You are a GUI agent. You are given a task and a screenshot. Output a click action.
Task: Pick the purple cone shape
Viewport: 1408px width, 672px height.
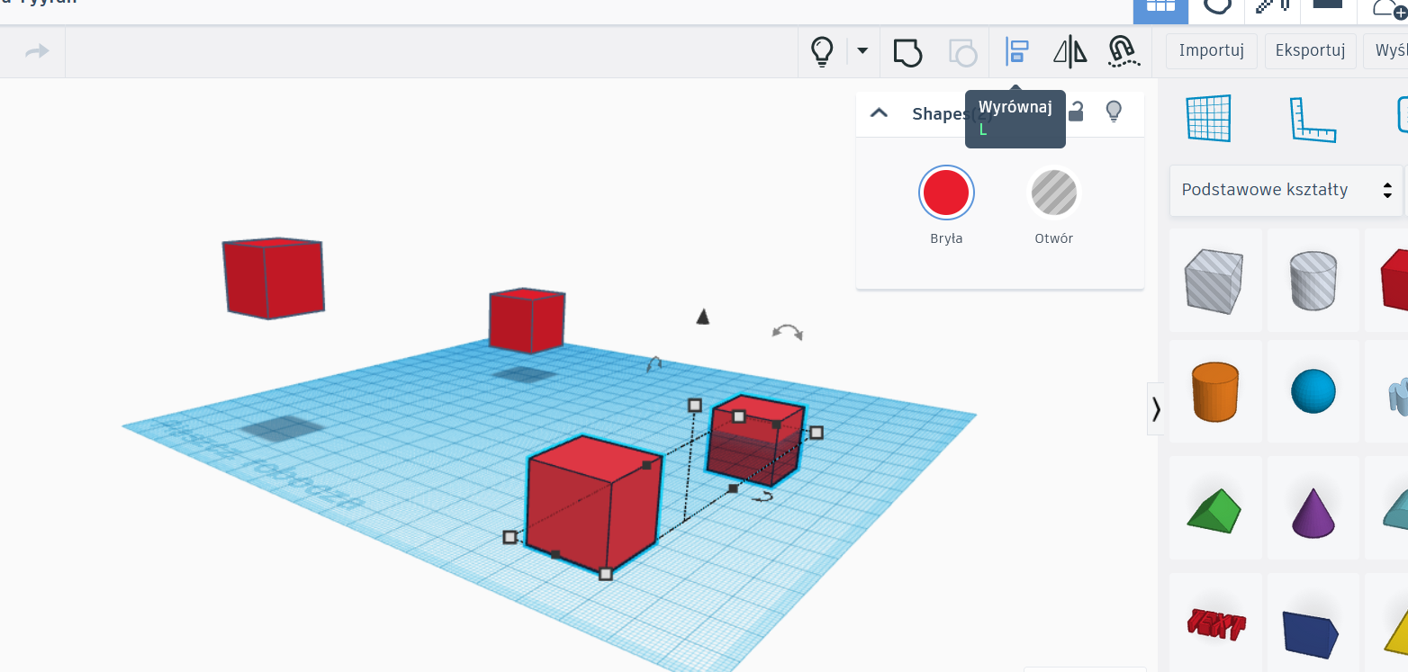click(1313, 513)
